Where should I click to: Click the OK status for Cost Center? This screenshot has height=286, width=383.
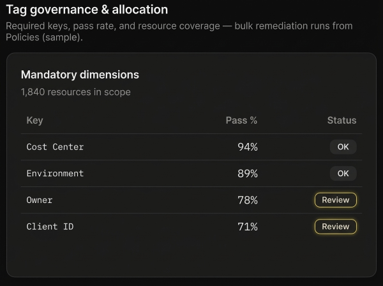[343, 147]
